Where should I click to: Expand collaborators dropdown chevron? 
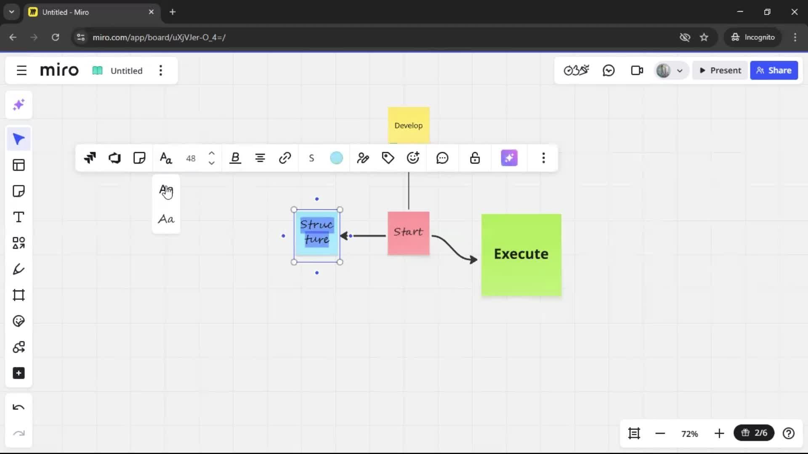point(680,71)
